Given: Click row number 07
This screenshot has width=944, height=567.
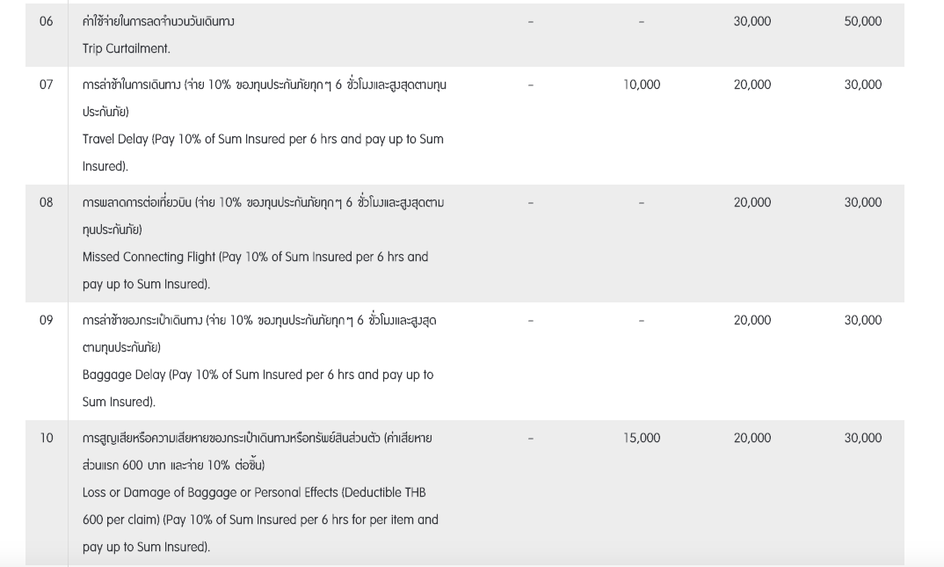Looking at the screenshot, I should [x=46, y=84].
